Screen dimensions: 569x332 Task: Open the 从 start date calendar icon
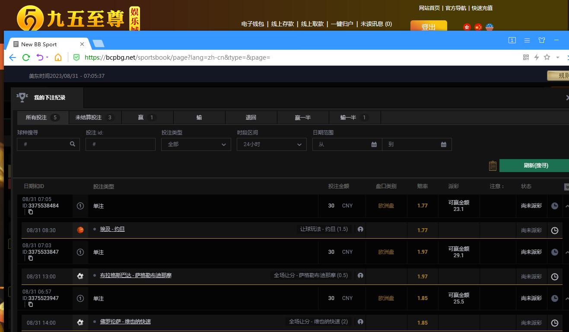tap(374, 144)
